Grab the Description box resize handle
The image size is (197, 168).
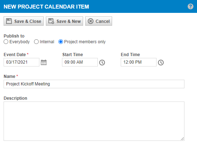click(182, 139)
